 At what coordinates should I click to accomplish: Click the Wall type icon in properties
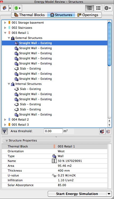[54, 156]
